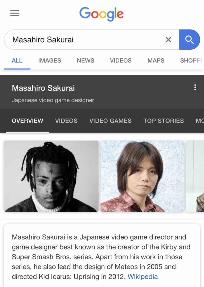Clear the search query with X icon
Image resolution: width=204 pixels, height=287 pixels.
(x=168, y=40)
